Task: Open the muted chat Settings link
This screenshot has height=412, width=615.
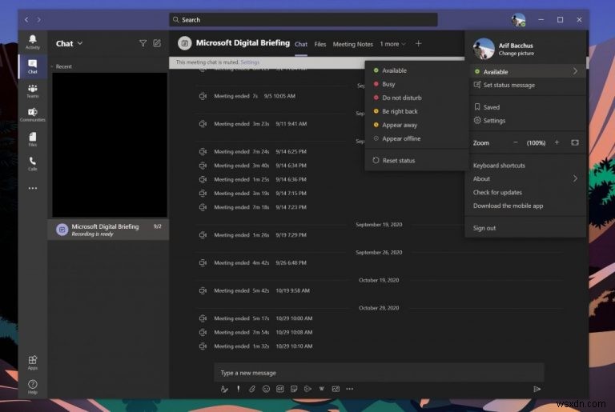Action: 250,62
